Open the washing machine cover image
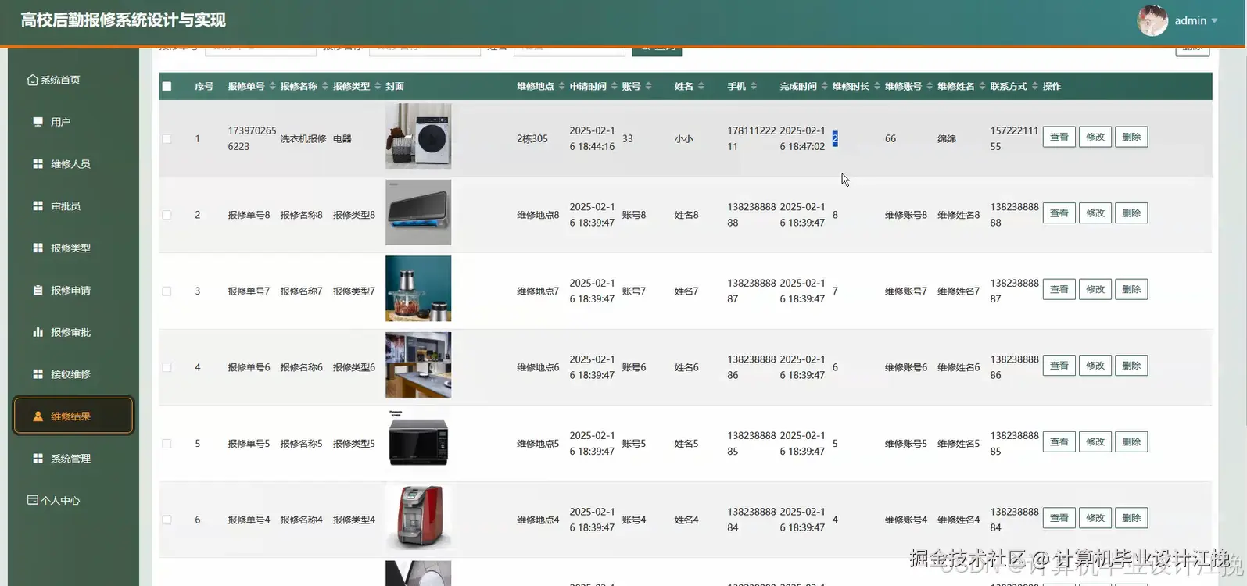 418,136
